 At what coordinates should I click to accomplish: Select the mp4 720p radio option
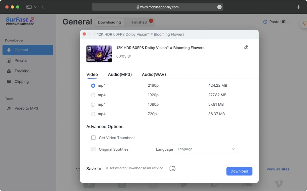pyautogui.click(x=93, y=114)
